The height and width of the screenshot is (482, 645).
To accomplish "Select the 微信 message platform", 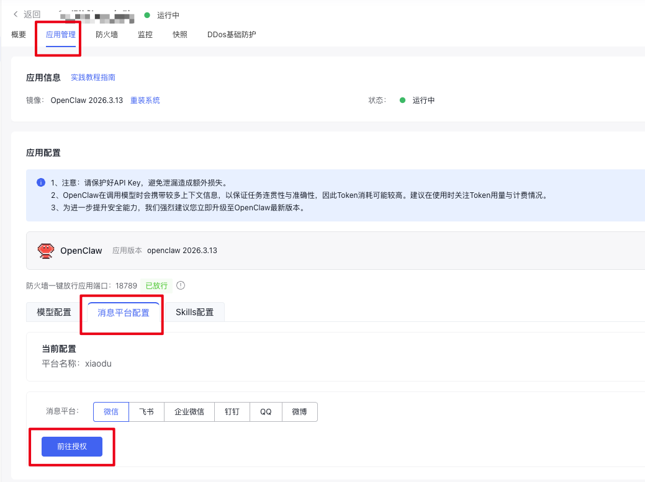I will [x=111, y=412].
